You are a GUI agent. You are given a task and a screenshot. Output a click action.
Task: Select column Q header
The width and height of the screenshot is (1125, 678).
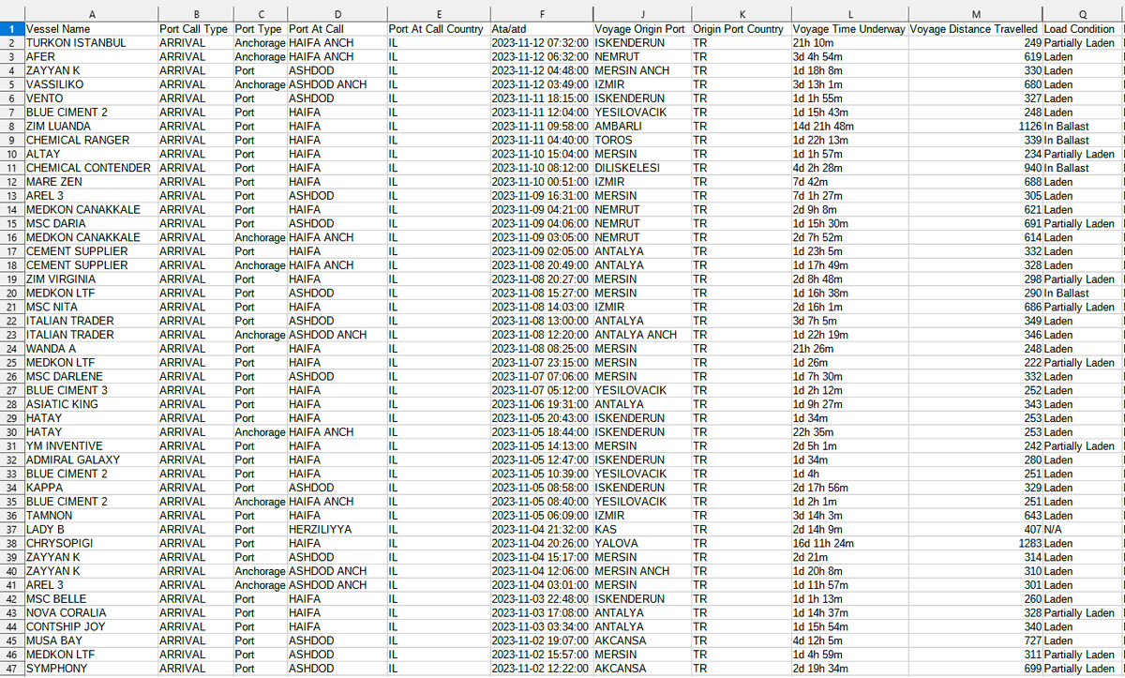[x=1083, y=14]
